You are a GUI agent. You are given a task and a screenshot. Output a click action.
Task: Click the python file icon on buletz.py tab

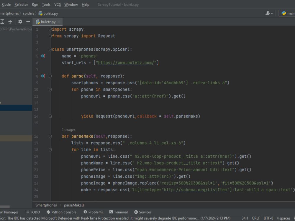pos(38,22)
